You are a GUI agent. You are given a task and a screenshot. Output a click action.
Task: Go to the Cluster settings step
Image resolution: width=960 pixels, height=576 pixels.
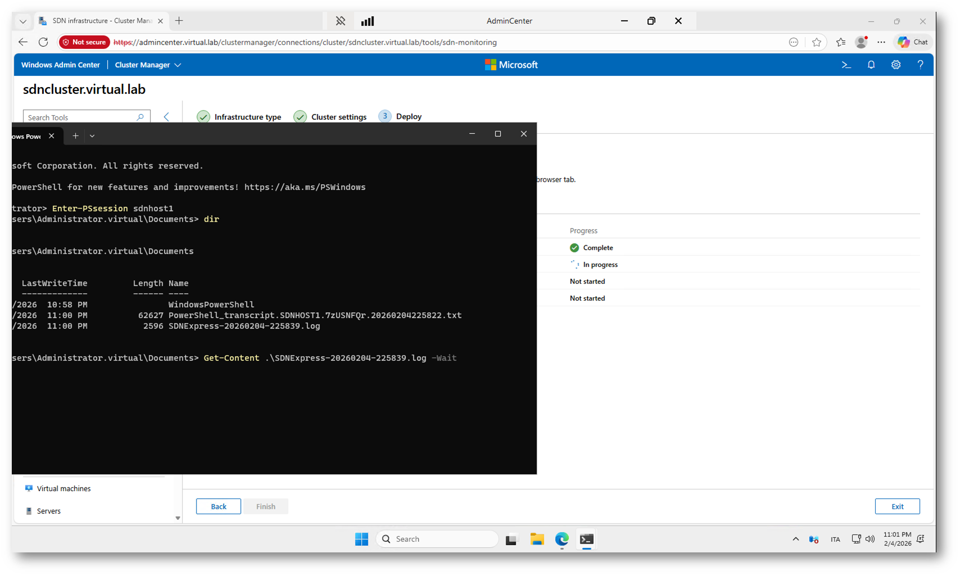click(x=338, y=117)
